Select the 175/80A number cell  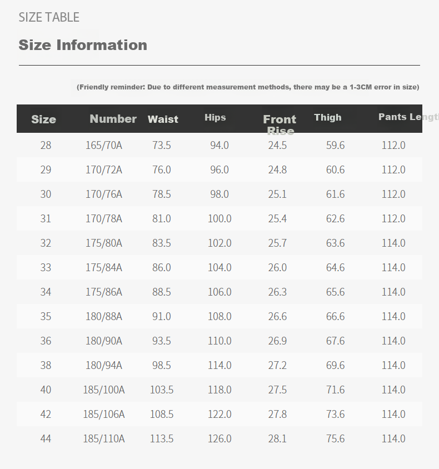(x=104, y=243)
